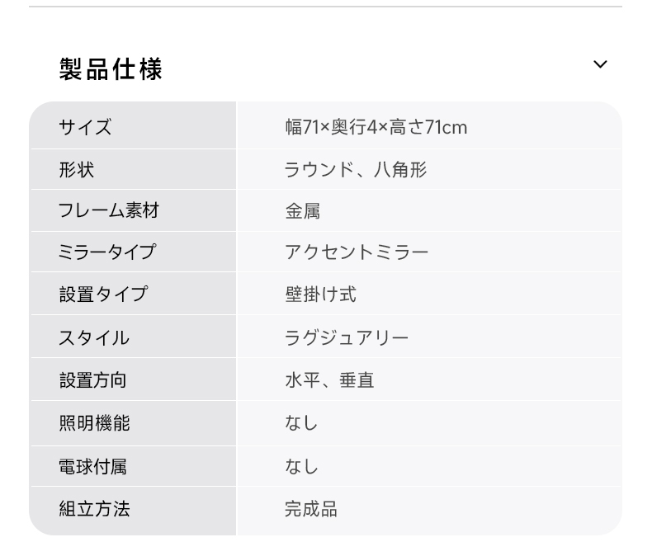652x556 pixels.
Task: Click the 金属 value text
Action: pyautogui.click(x=303, y=211)
